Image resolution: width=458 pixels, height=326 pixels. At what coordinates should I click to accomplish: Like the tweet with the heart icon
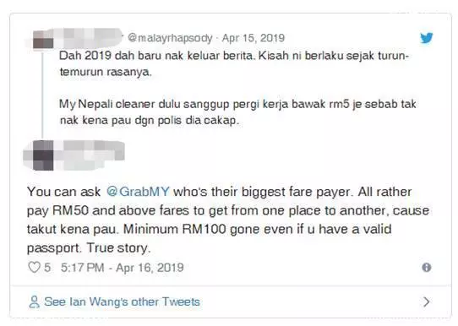point(34,268)
